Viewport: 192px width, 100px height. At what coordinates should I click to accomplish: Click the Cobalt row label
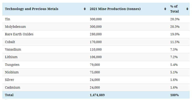10,42
